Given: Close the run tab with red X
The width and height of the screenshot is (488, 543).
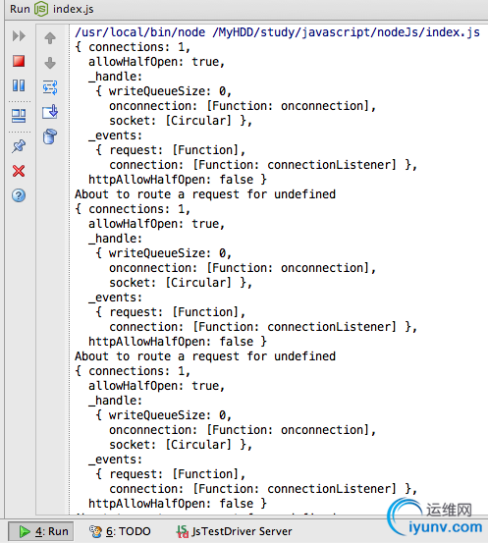Looking at the screenshot, I should click(19, 171).
